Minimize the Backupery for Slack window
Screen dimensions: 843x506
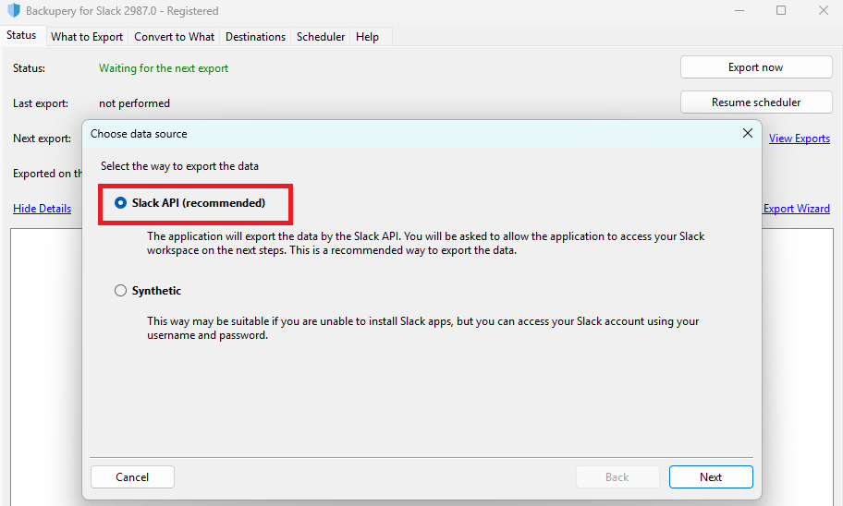[739, 10]
